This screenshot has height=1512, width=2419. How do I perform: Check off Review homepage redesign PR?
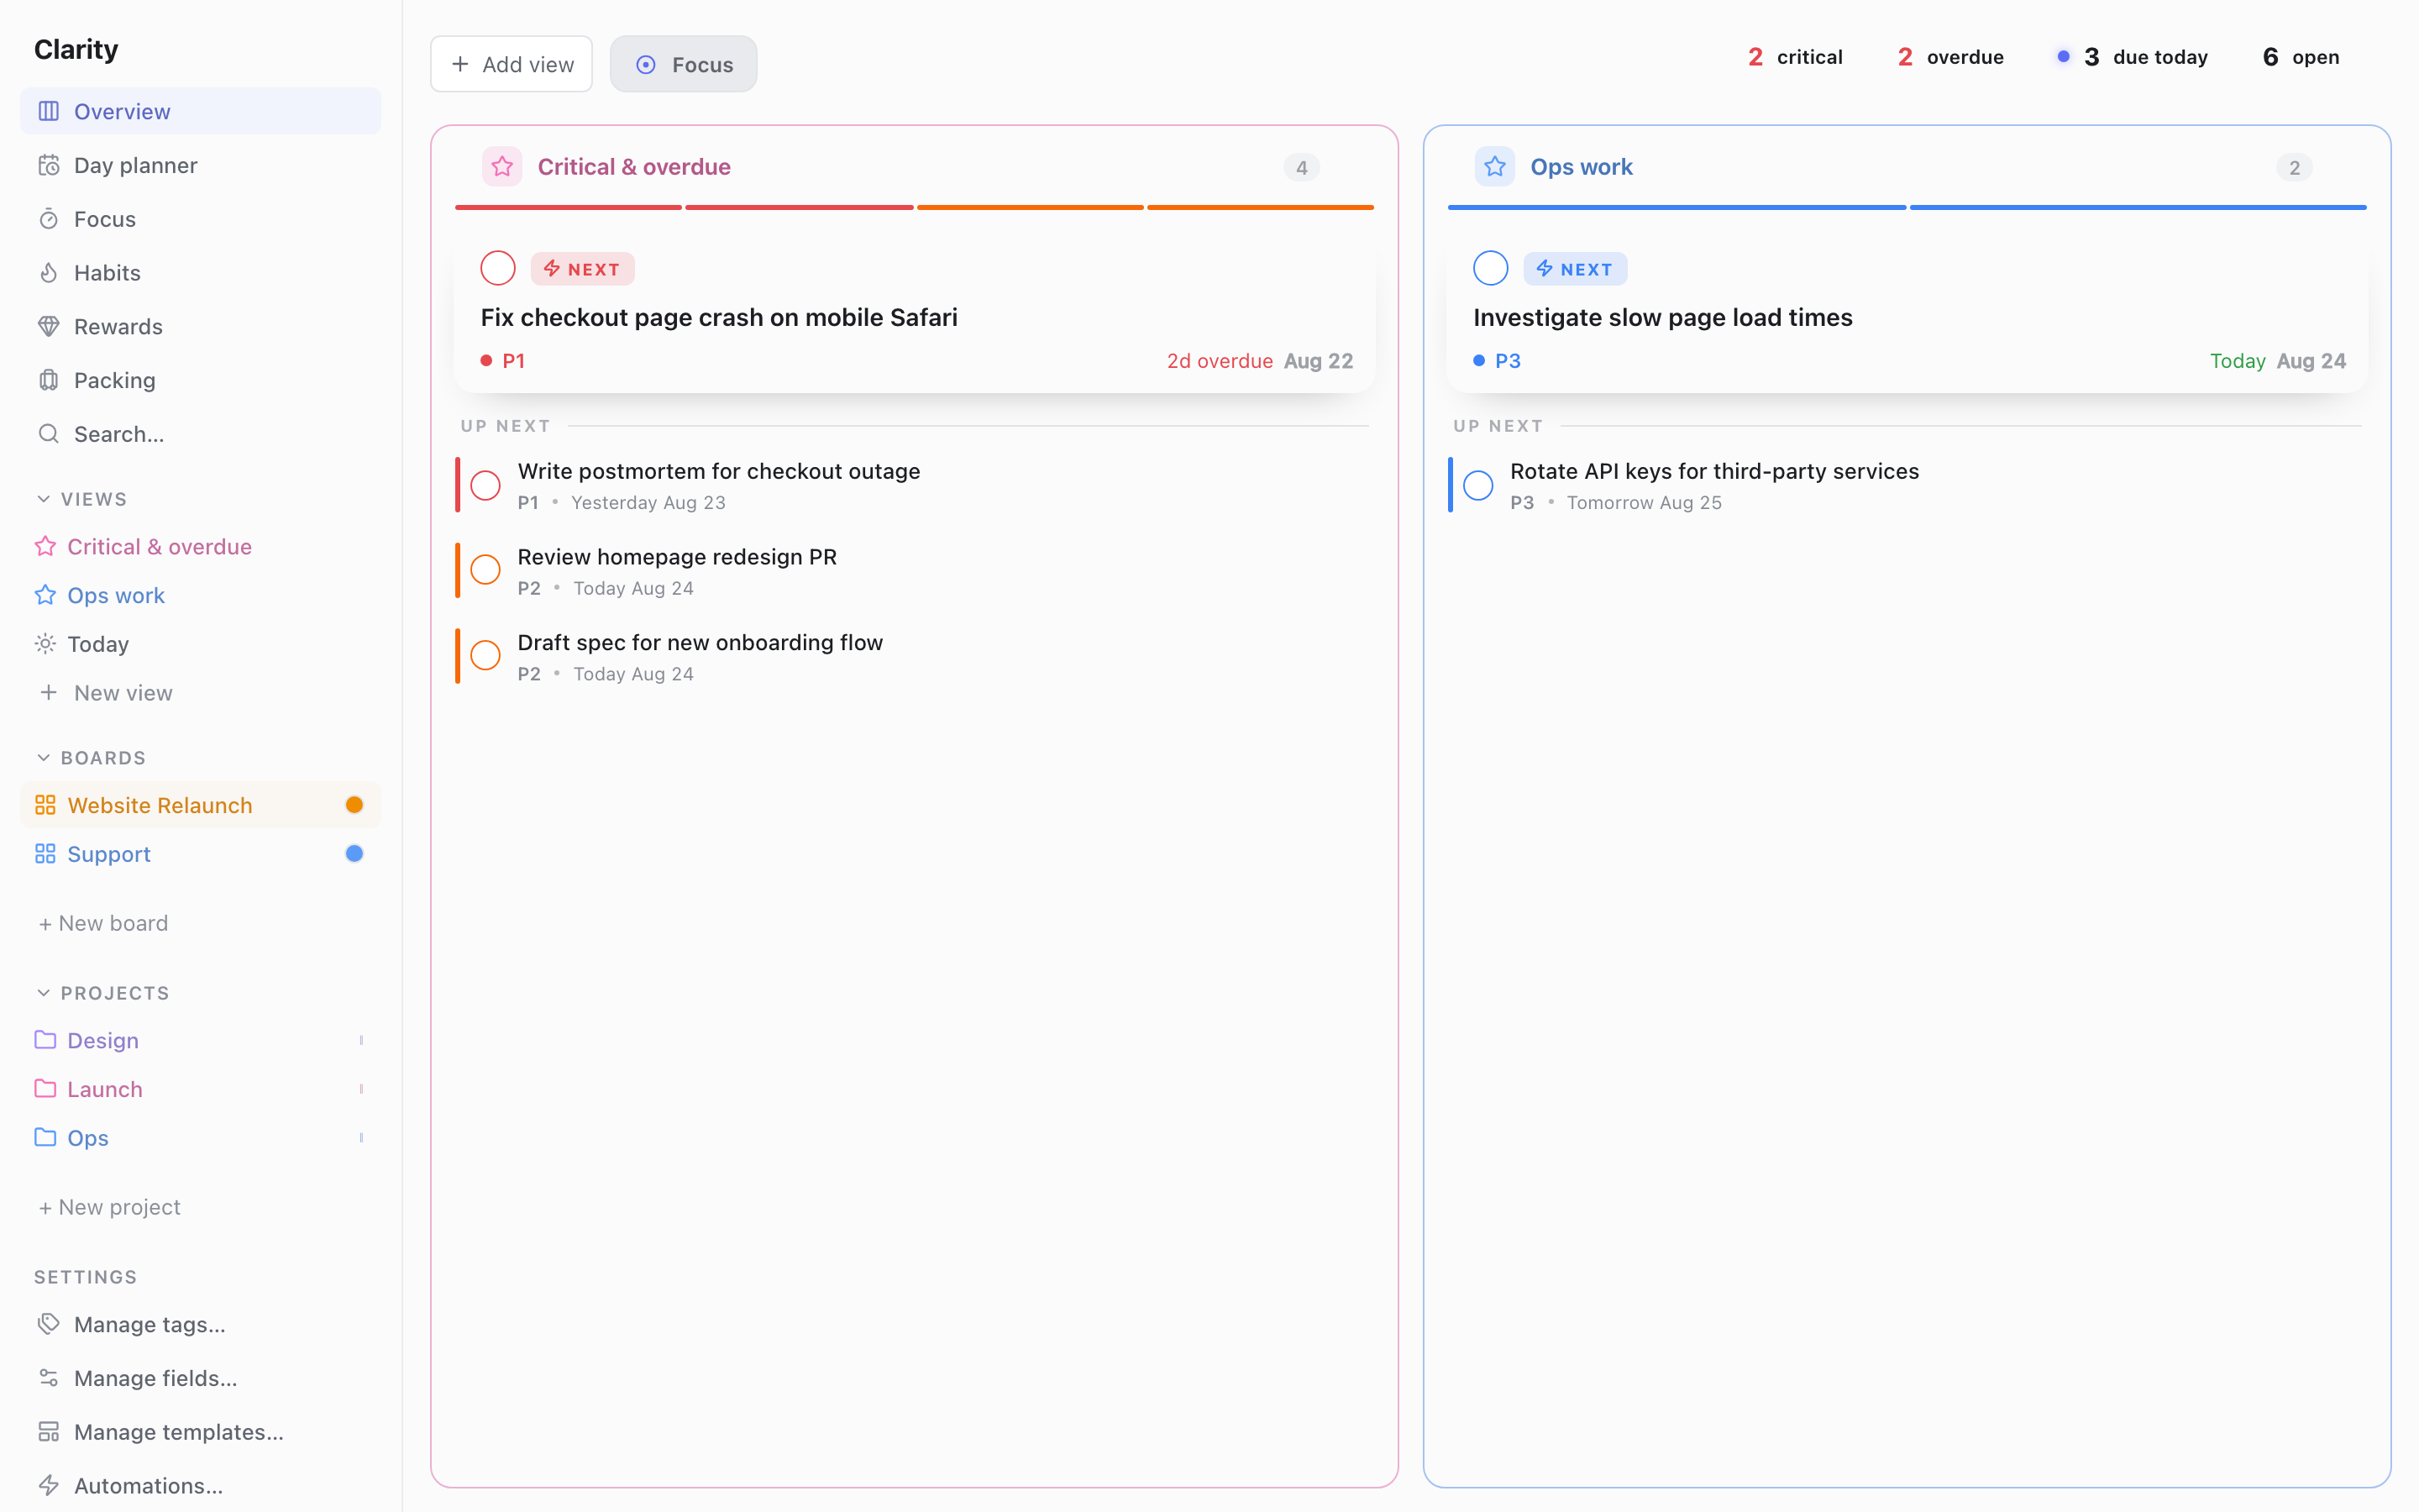485,570
